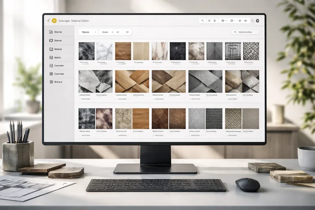
Task: Expand the collapsed panel button at right
Action: click(x=245, y=32)
